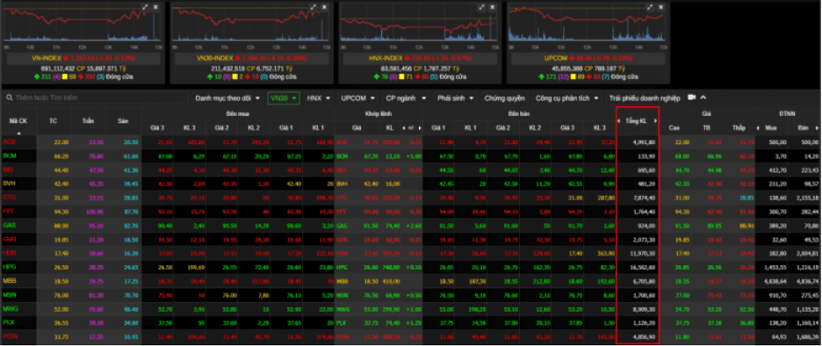Open the Danh mục theo dõi dropdown
The height and width of the screenshot is (346, 822).
pos(227,98)
